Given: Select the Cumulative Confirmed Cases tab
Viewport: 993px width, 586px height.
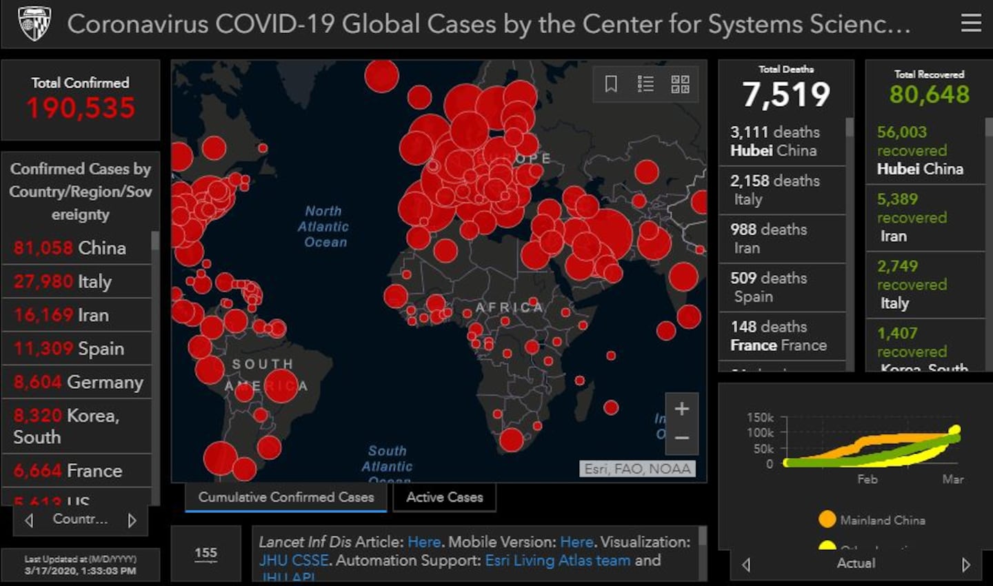Looking at the screenshot, I should [285, 497].
